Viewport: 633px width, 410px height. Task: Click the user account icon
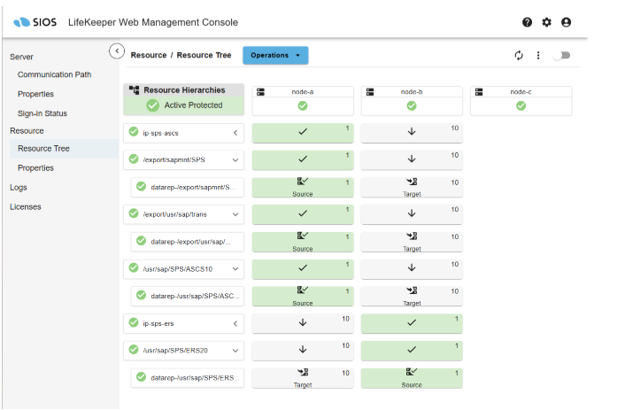click(567, 22)
